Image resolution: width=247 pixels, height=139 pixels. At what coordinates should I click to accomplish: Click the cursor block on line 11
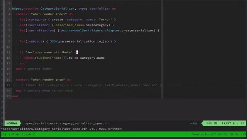pos(77,52)
